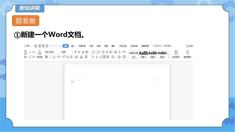This screenshot has width=235, height=132.
Task: Increase font size with A+ icon
Action: (75, 52)
